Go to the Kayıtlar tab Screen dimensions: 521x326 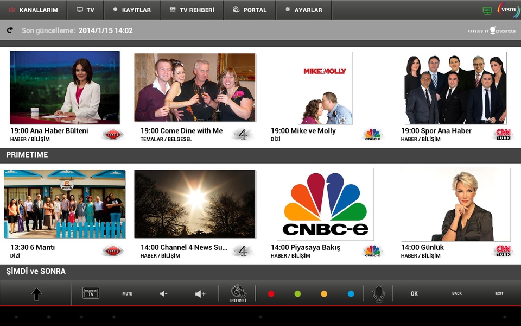[132, 10]
